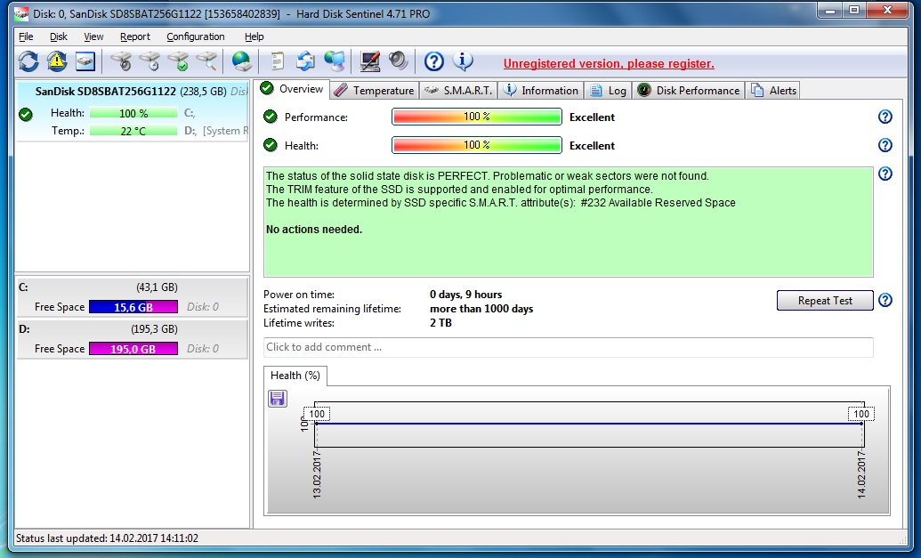Click the C: free space bar
This screenshot has width=921, height=558.
click(133, 307)
